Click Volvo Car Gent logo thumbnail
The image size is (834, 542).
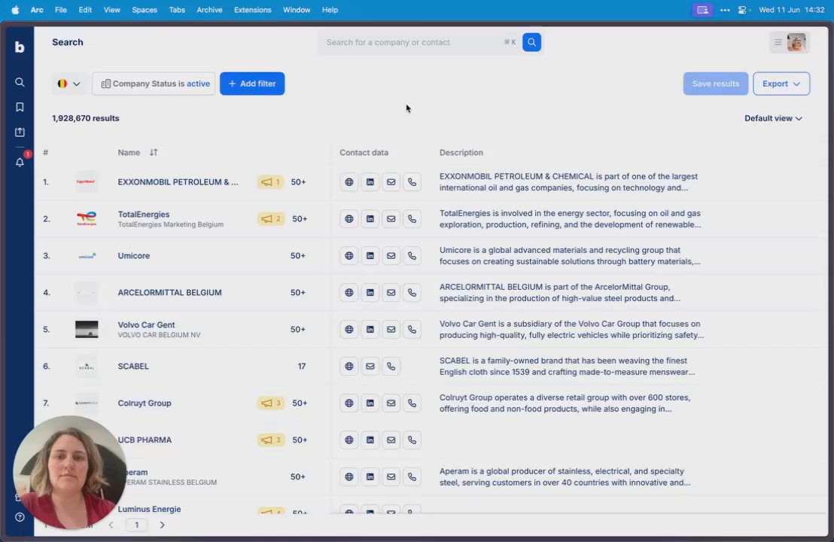click(x=87, y=329)
